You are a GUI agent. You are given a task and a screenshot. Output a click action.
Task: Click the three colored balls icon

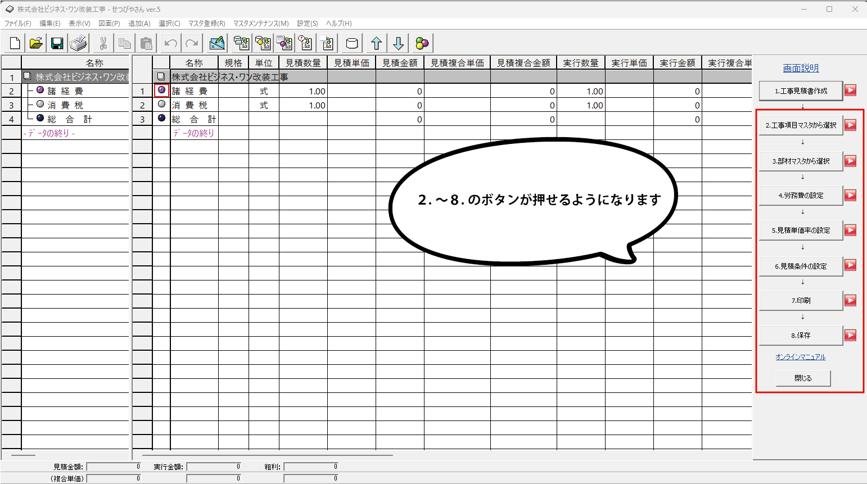(x=422, y=43)
